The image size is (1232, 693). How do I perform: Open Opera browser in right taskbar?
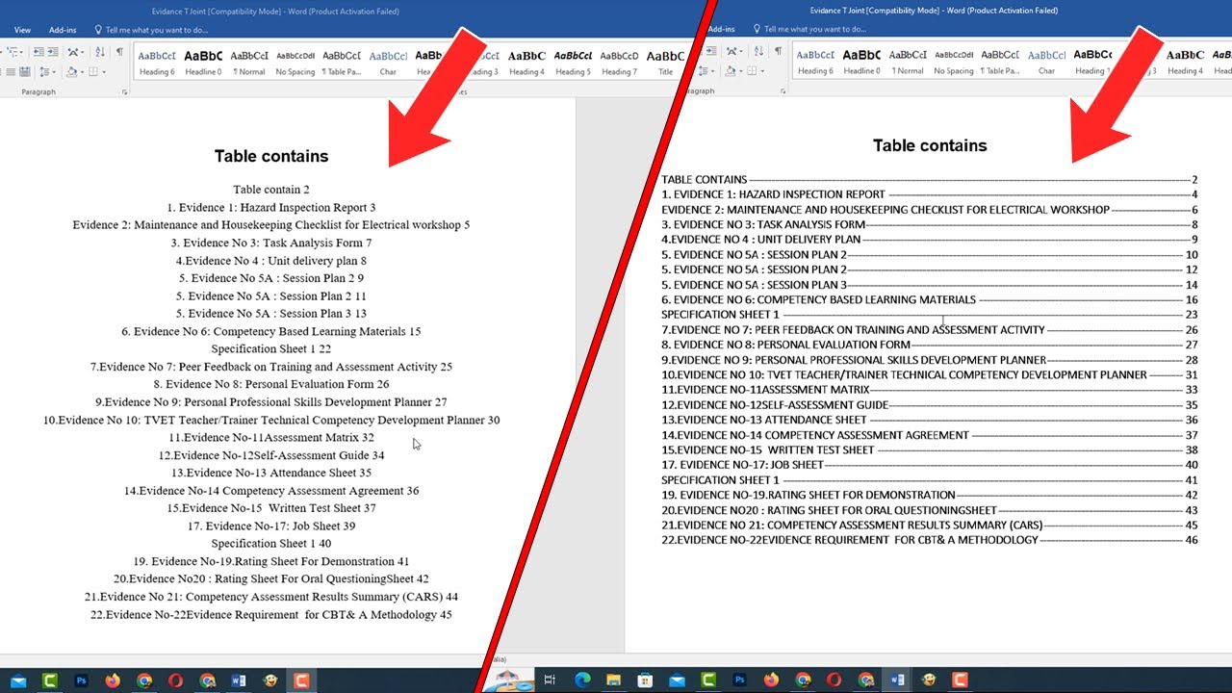pyautogui.click(x=834, y=680)
